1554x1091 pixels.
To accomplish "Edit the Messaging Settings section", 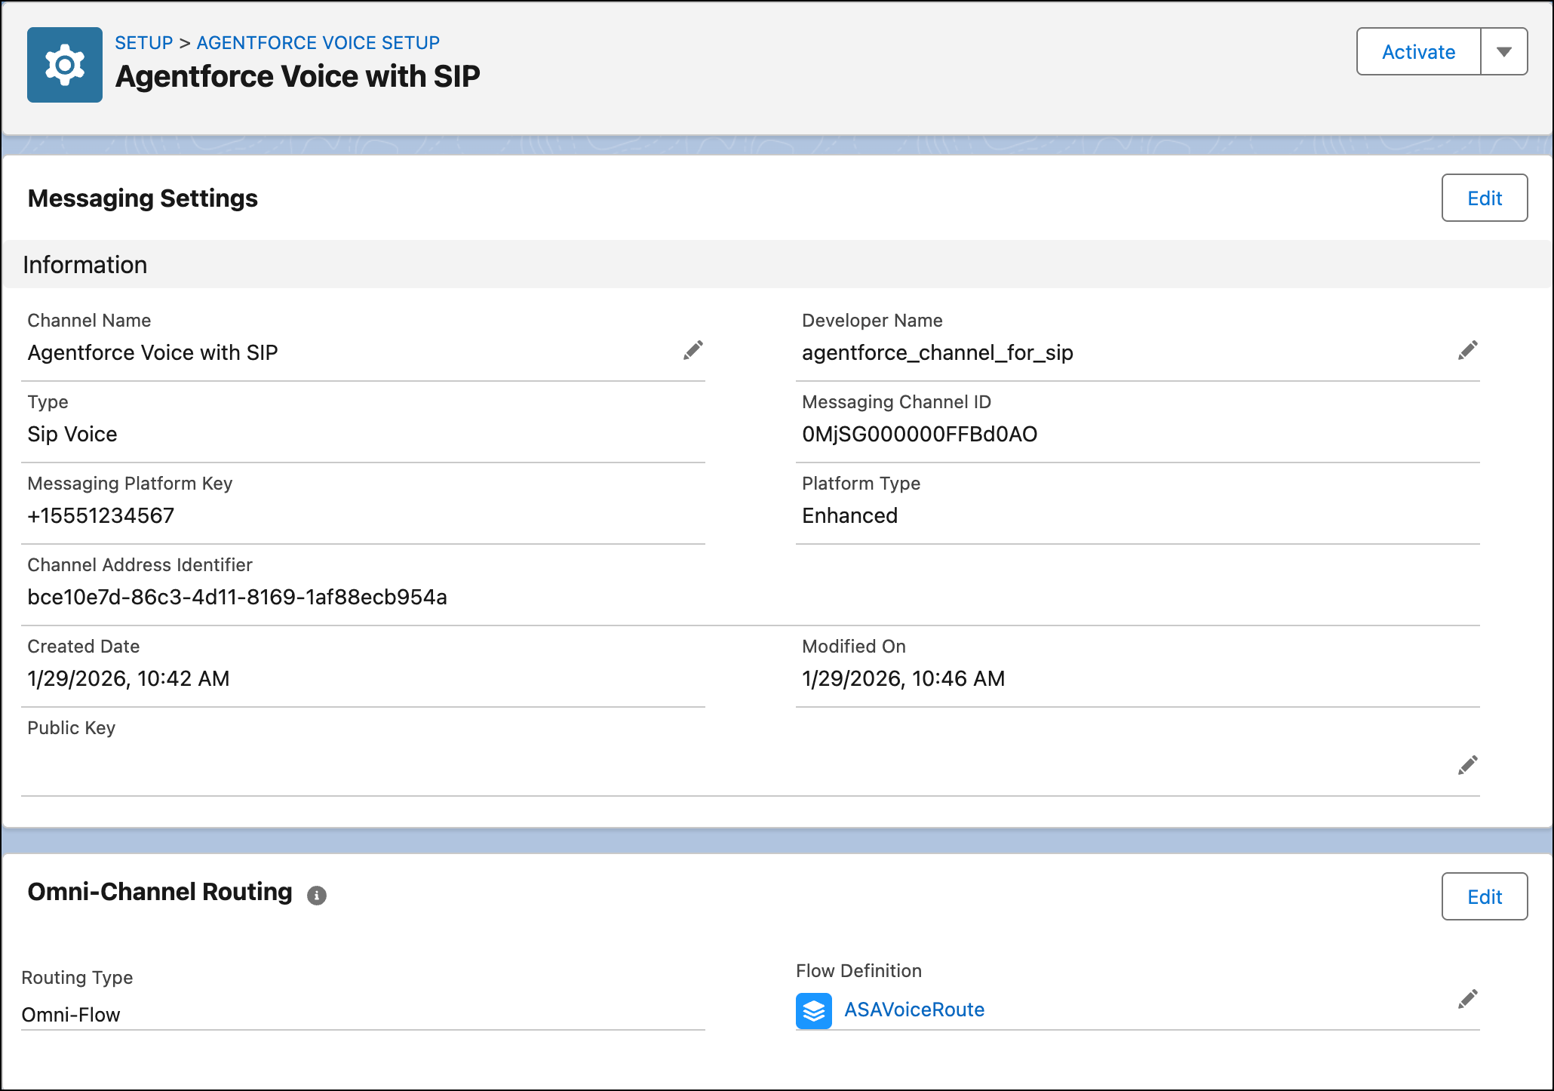I will [x=1485, y=198].
